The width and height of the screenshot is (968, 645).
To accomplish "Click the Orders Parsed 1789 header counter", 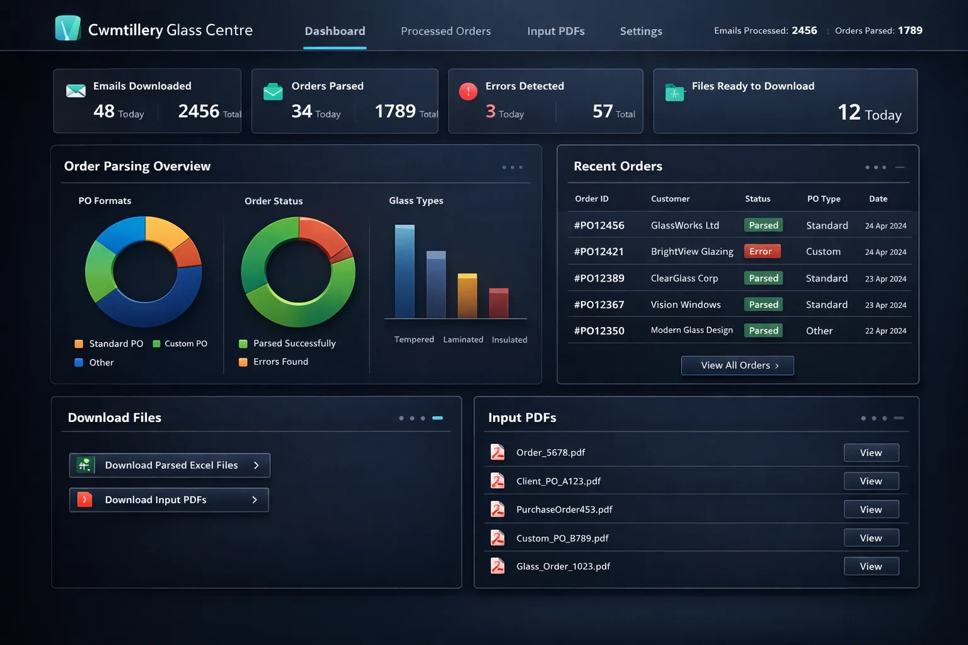I will 879,30.
